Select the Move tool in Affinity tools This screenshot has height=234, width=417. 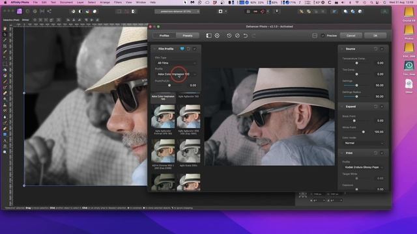click(5, 34)
